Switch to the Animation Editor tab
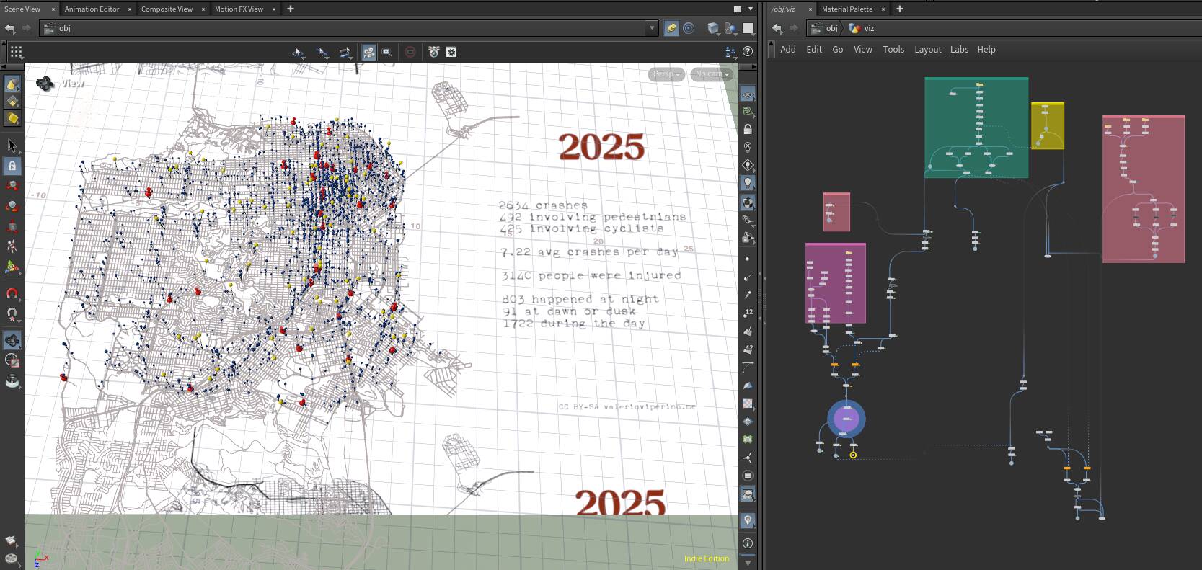The height and width of the screenshot is (570, 1202). pos(92,9)
